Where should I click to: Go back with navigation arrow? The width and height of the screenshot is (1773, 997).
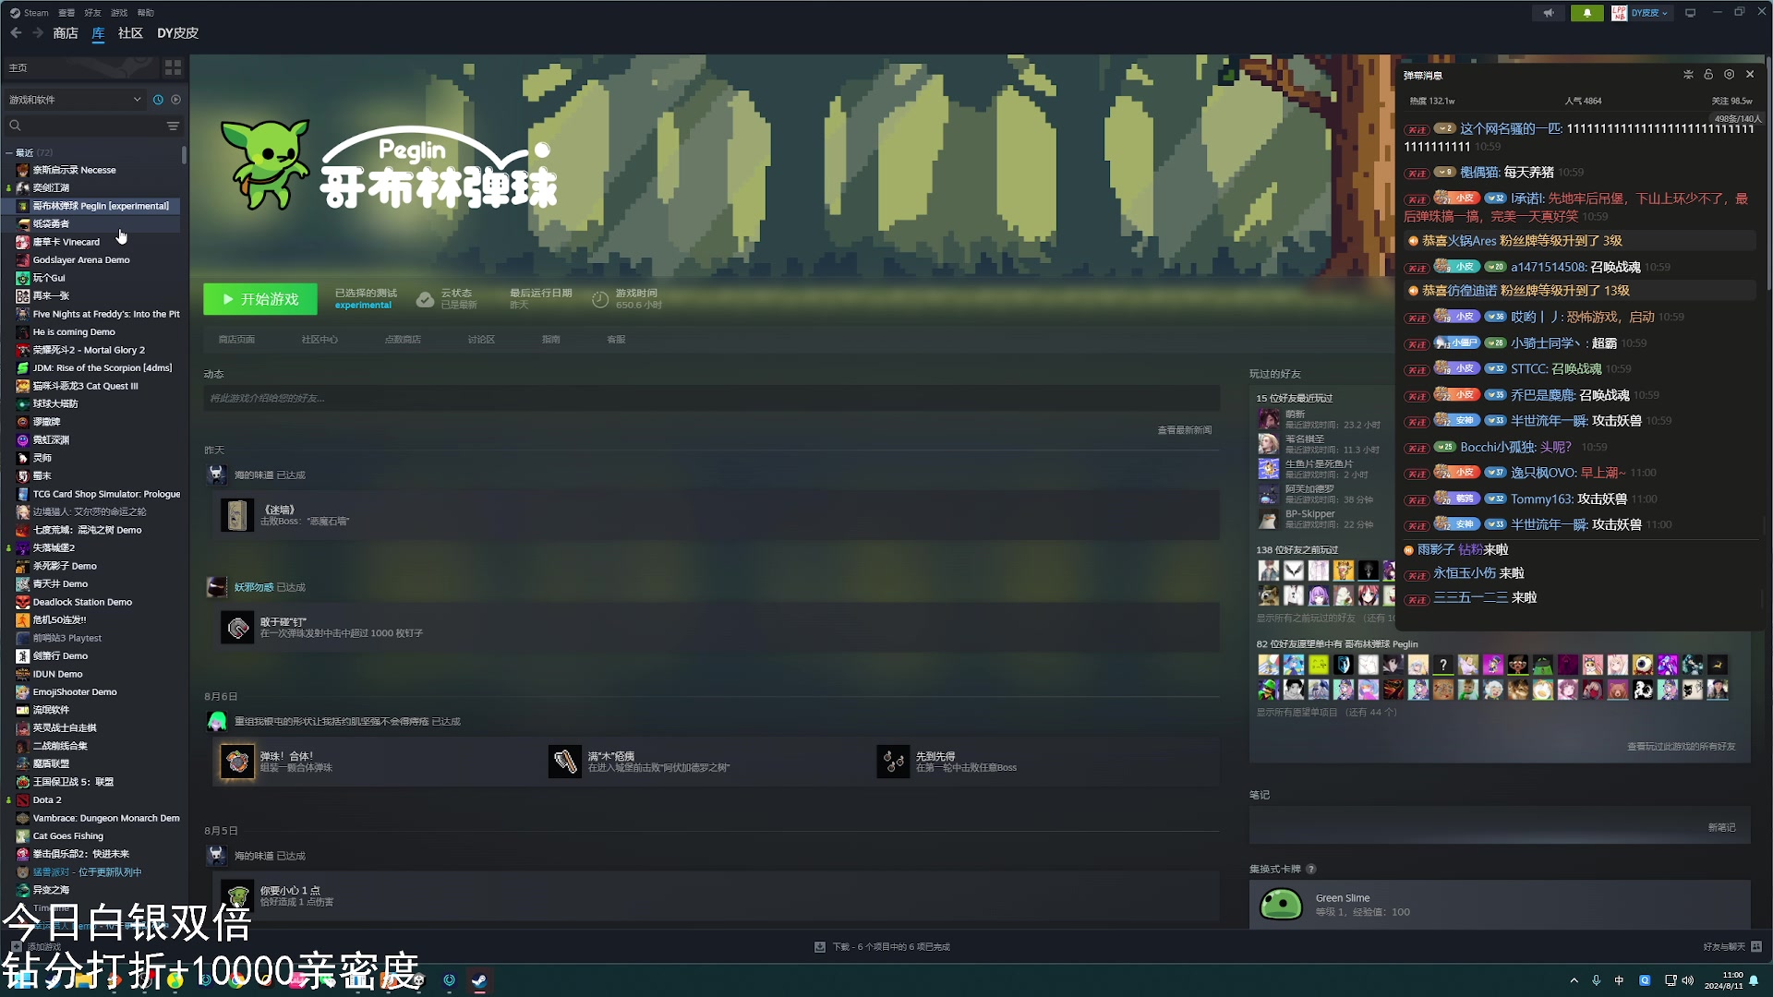click(16, 33)
